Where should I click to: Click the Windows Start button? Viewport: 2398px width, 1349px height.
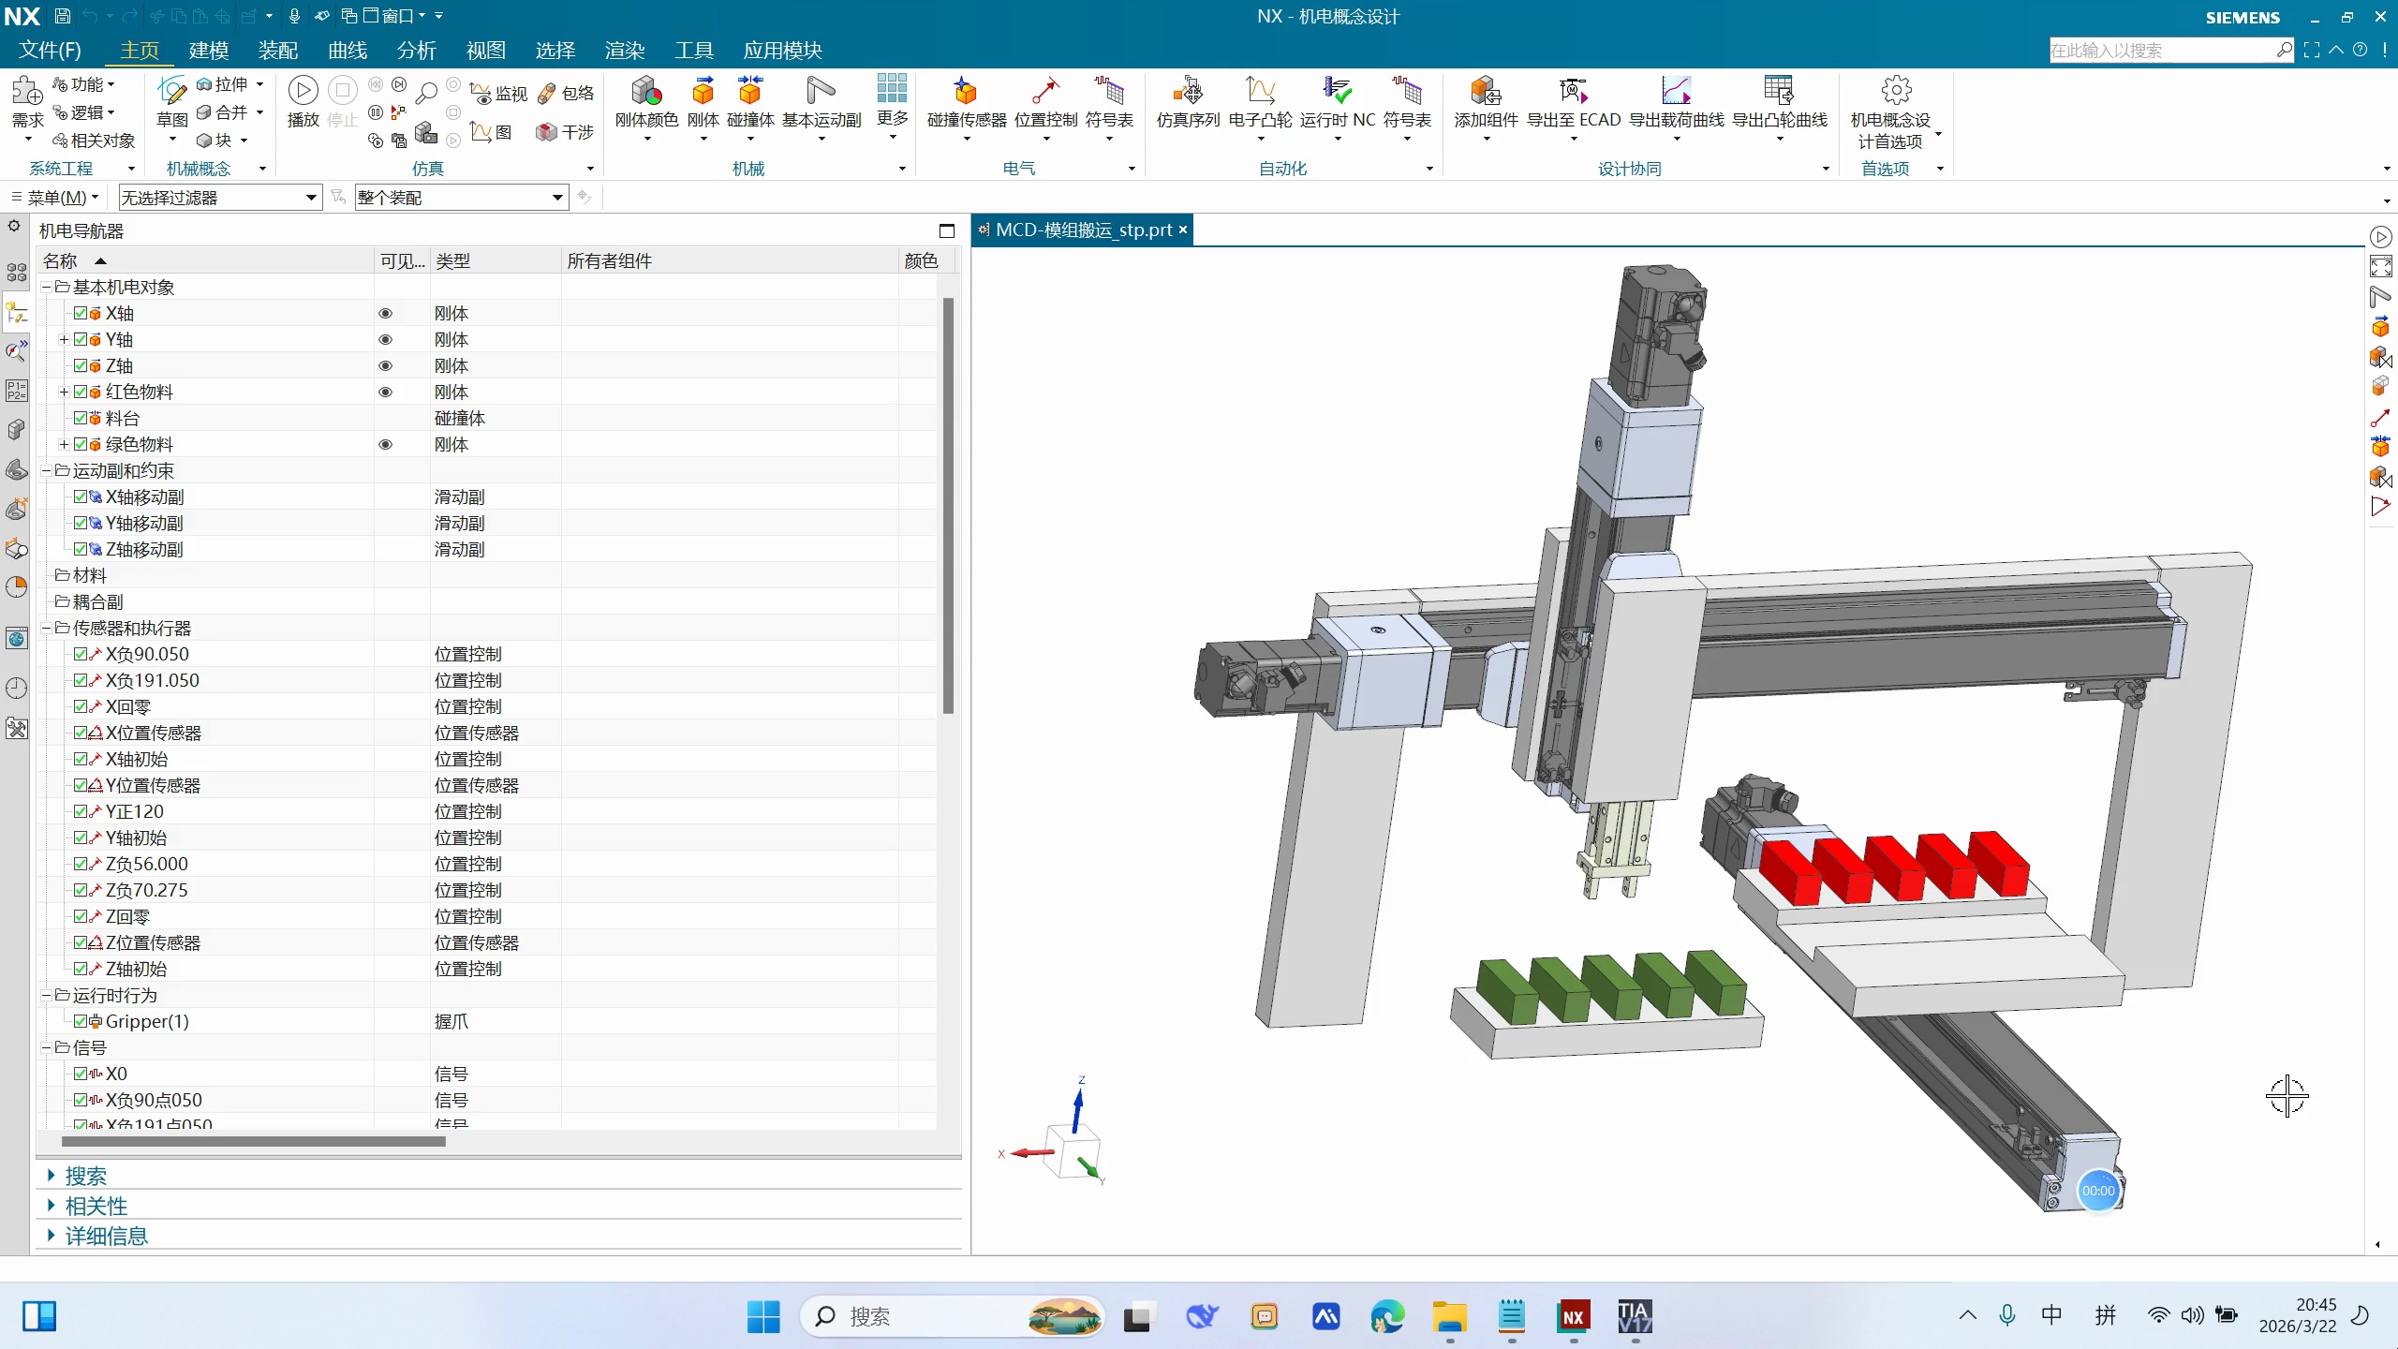pyautogui.click(x=763, y=1317)
